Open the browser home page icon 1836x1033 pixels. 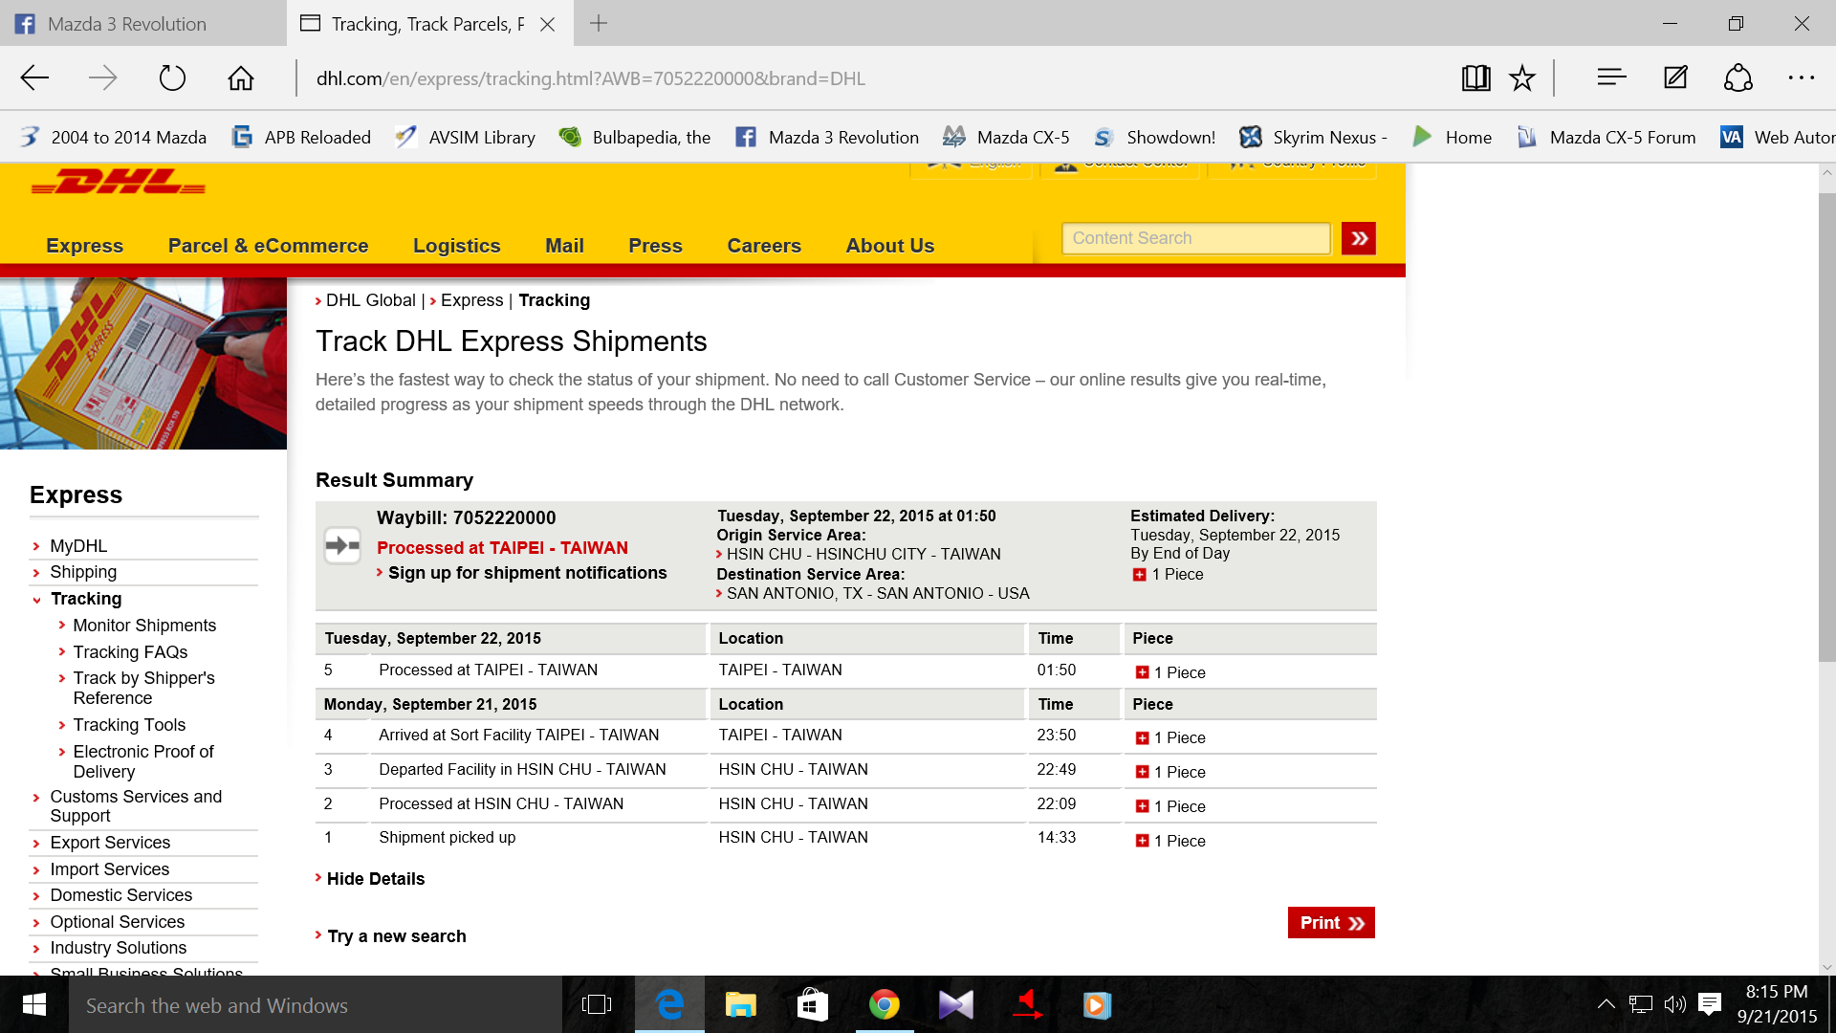pyautogui.click(x=241, y=77)
